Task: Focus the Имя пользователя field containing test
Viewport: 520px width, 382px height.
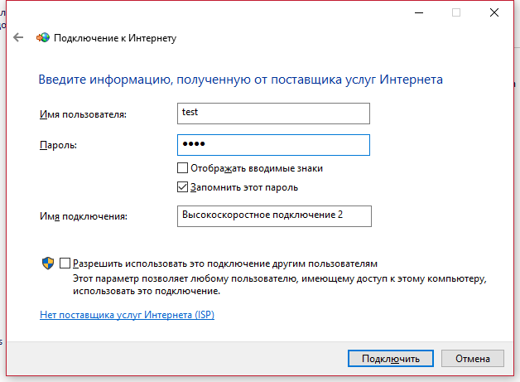Action: (273, 114)
